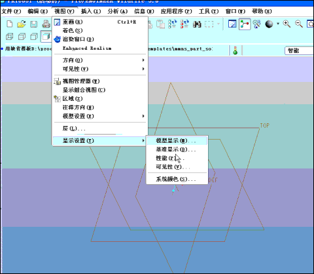This screenshot has width=314, height=274.
Task: Click the paste clipboard toolbar icon
Action: pos(161,24)
